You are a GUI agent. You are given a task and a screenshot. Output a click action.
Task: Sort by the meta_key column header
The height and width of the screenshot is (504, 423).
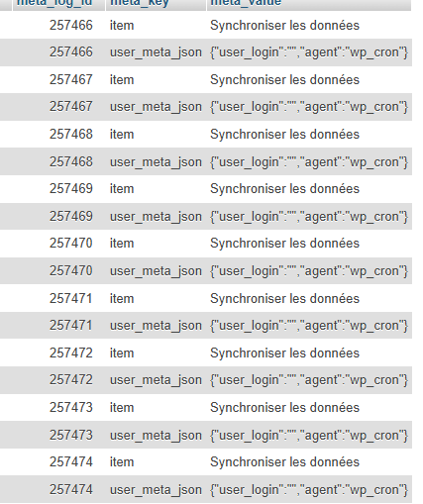(140, 3)
